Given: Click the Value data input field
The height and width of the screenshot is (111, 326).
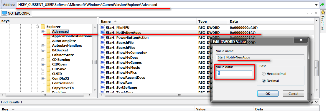Looking at the screenshot, I should [234, 73].
